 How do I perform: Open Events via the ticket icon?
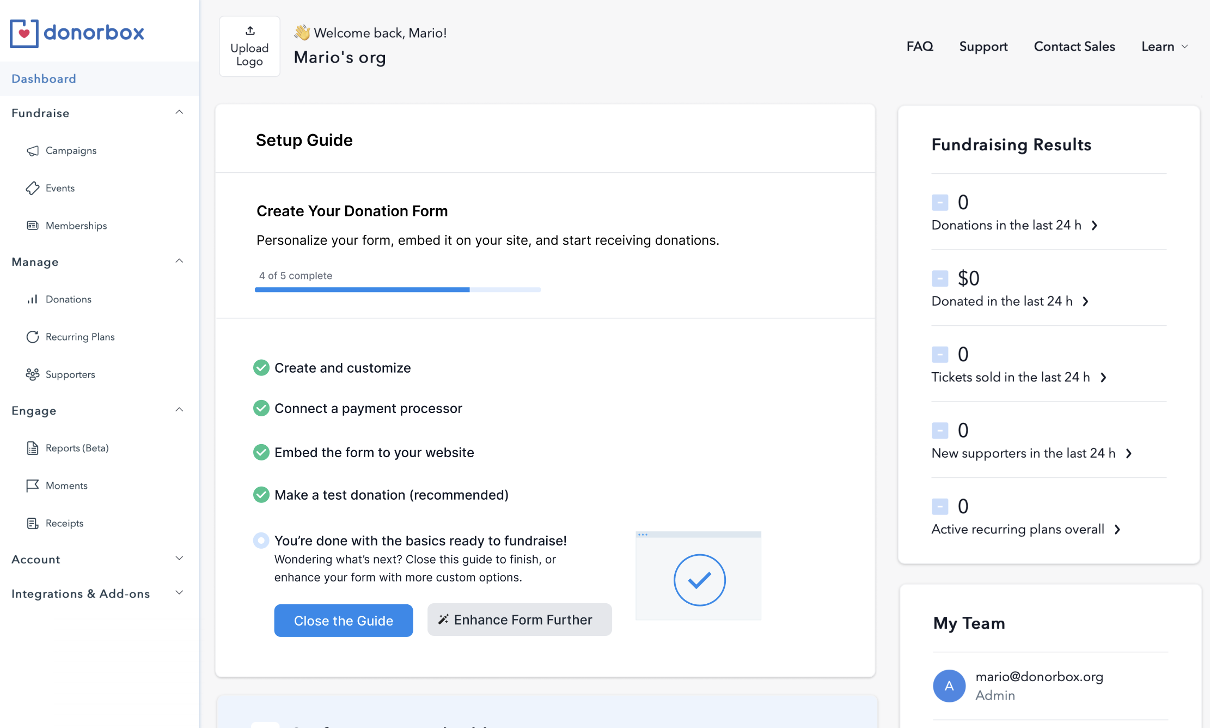pos(33,189)
